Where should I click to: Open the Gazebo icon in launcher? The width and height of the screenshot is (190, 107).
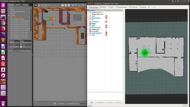coord(3,82)
